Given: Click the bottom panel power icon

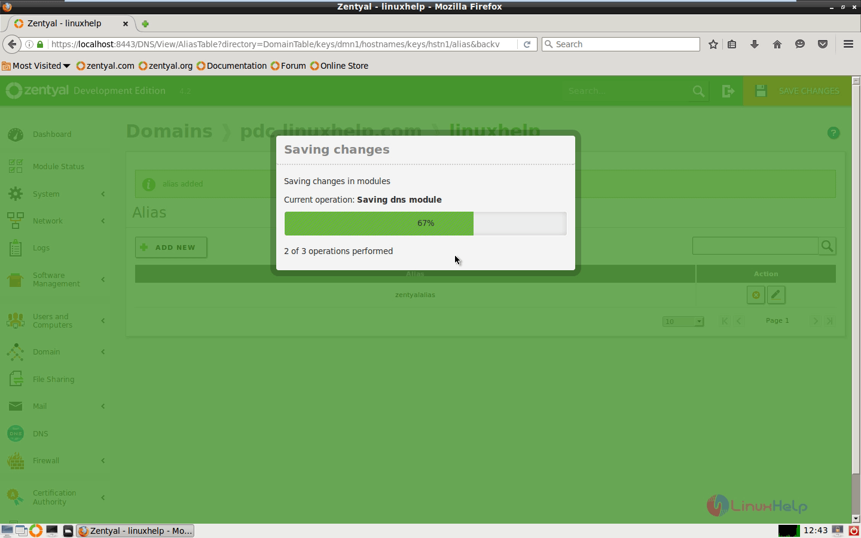Looking at the screenshot, I should tap(854, 531).
